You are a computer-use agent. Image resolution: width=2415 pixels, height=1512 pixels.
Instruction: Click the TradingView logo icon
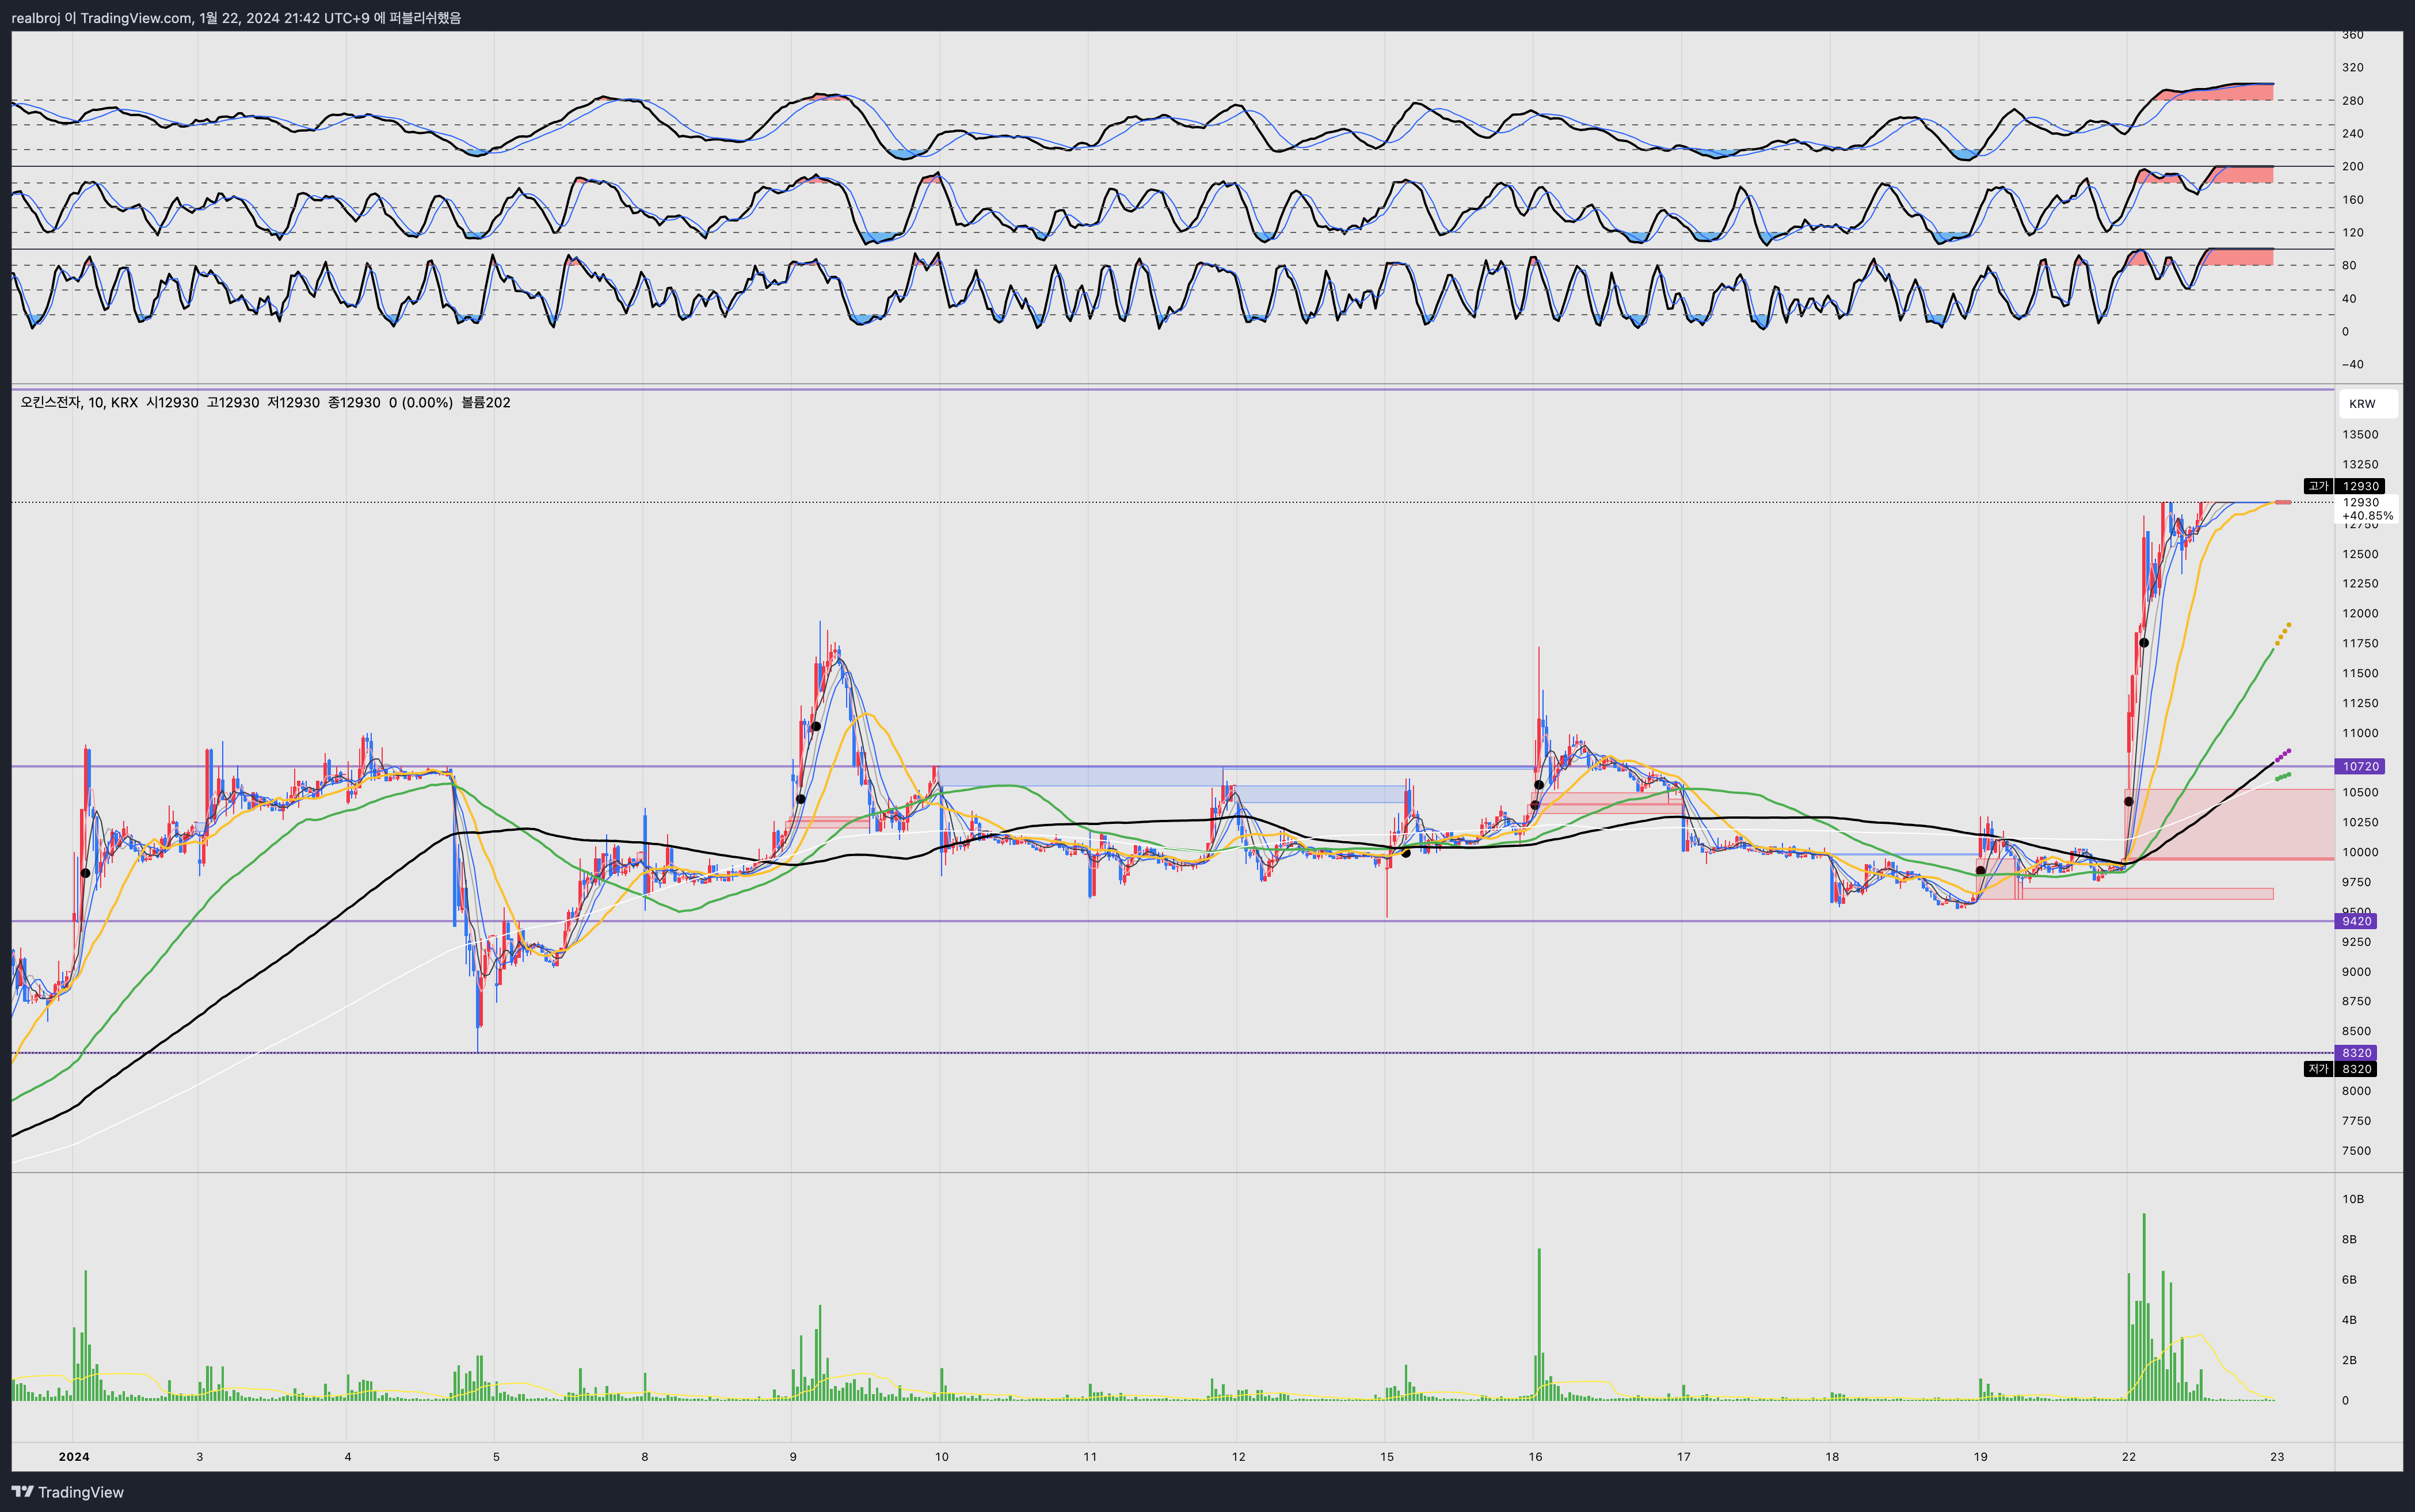point(22,1491)
